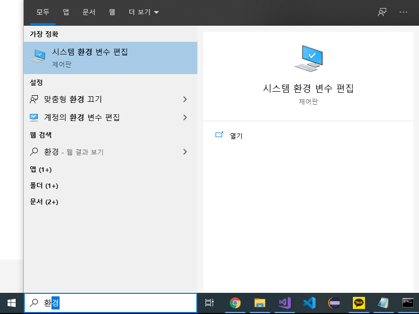Open the notepad-style app in taskbar
Viewport: 419px width, 314px height.
(383, 303)
